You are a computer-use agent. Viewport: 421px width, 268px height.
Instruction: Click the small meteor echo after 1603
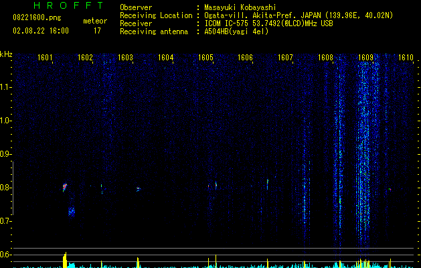[x=138, y=189]
